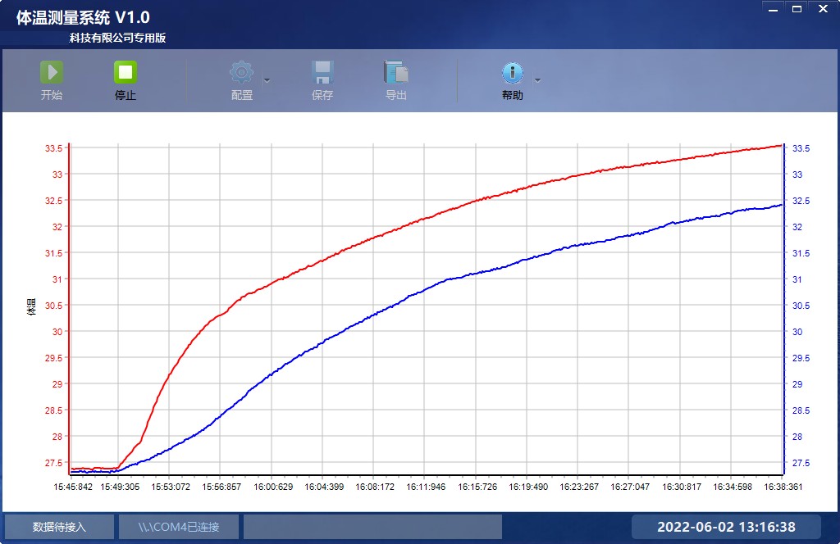Click the \\.\COM4已连接 status entry

(x=178, y=527)
